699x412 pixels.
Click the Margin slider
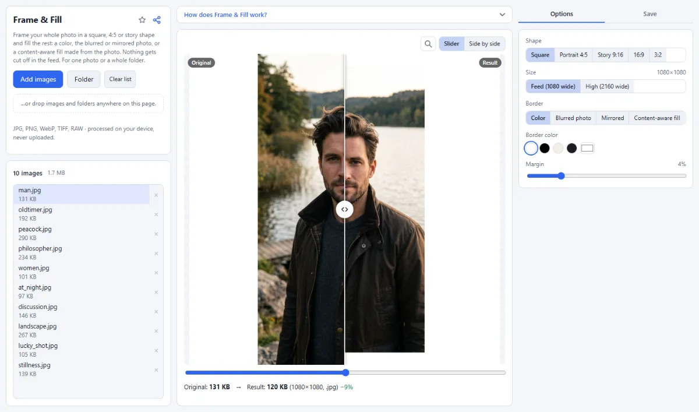pyautogui.click(x=606, y=175)
